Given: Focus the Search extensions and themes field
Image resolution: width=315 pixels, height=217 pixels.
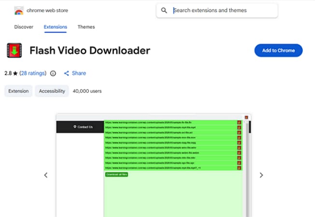Looking at the screenshot, I should [217, 11].
